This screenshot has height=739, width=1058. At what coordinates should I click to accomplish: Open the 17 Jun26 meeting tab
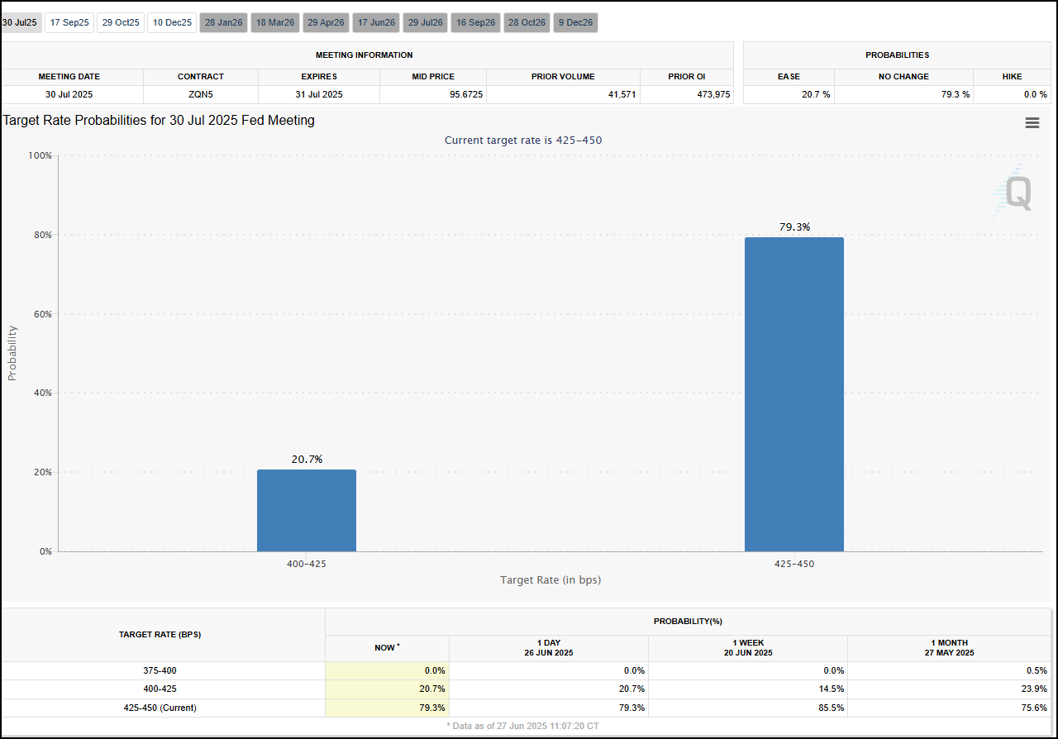[375, 22]
